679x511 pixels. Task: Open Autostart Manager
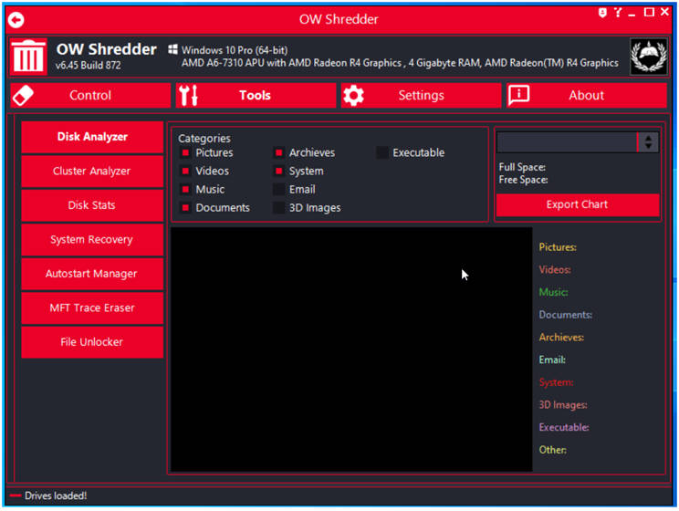tap(92, 274)
